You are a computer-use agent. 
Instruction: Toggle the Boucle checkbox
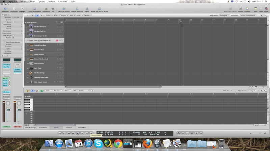click(13, 22)
